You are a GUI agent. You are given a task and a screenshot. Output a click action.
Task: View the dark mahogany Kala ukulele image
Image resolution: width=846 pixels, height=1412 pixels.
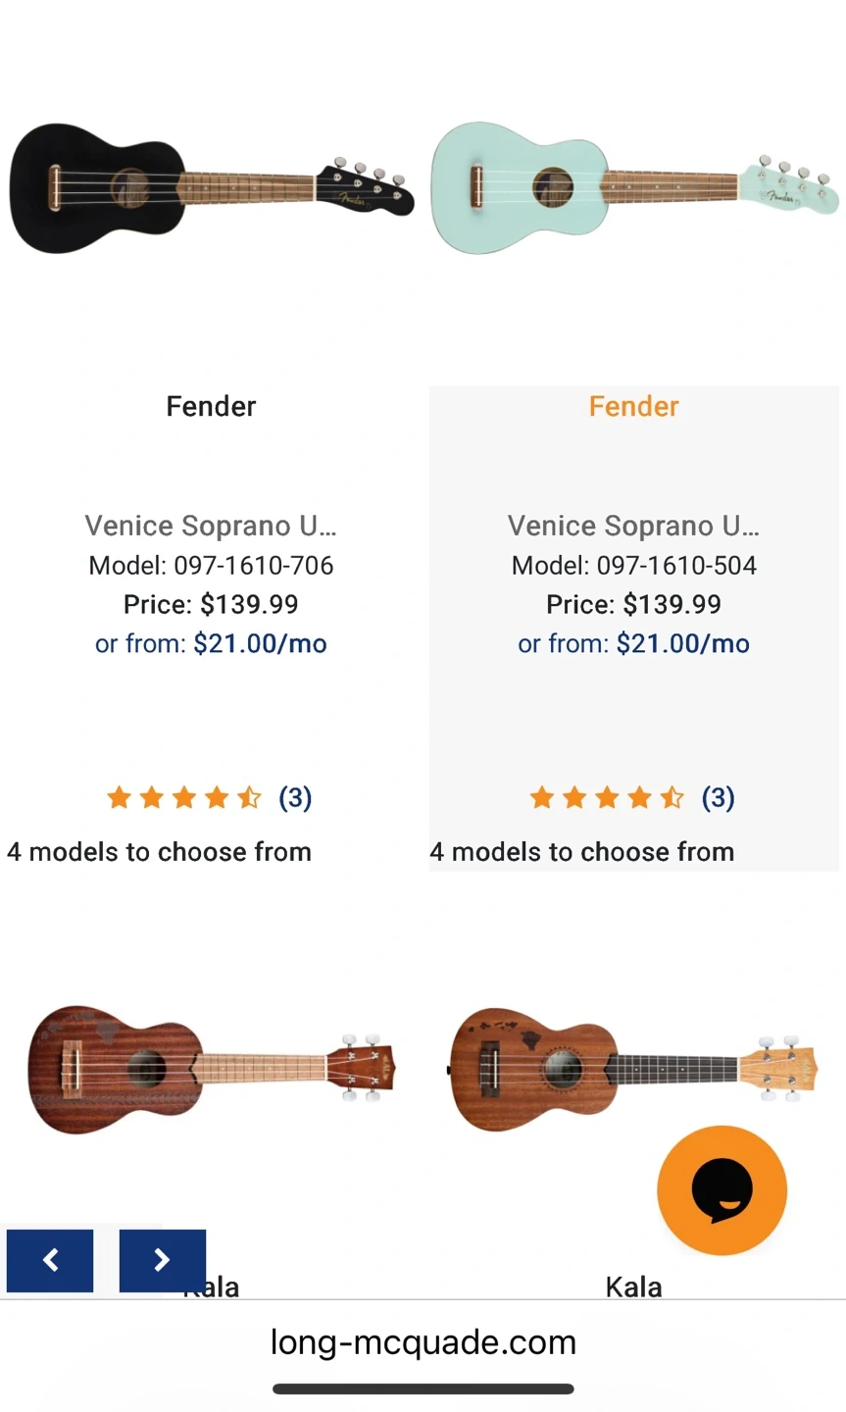(x=211, y=1068)
